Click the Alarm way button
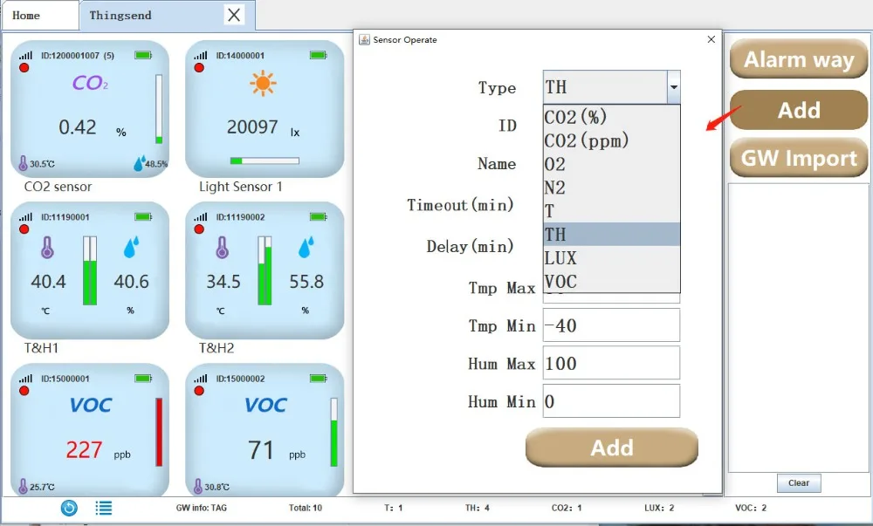Image resolution: width=873 pixels, height=526 pixels. click(x=799, y=59)
